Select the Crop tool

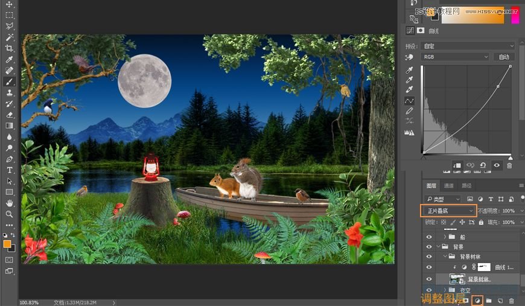[x=9, y=48]
